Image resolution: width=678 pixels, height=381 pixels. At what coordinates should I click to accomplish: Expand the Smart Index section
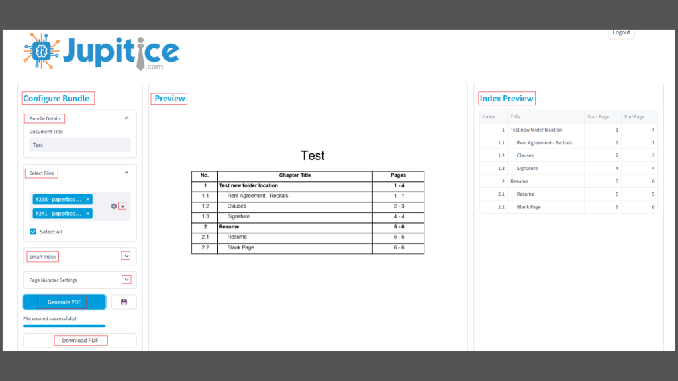[x=126, y=256]
